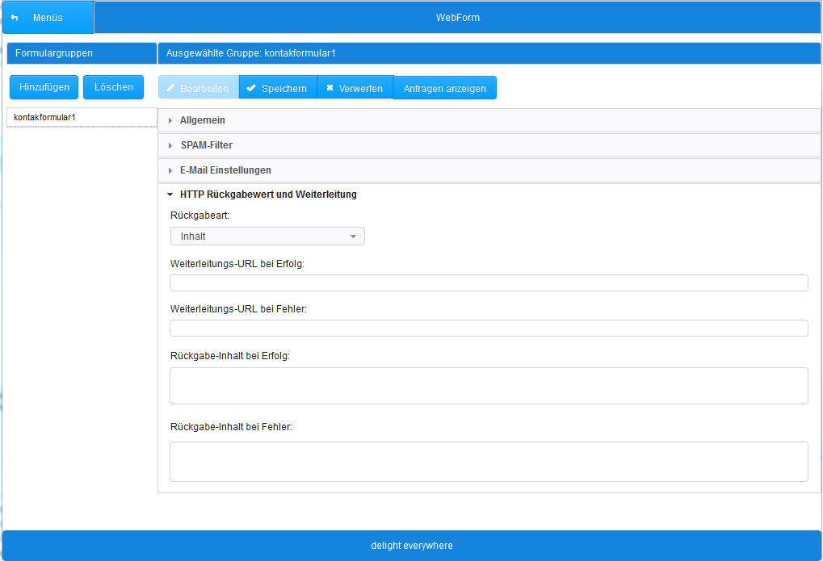This screenshot has height=561, width=823.
Task: Click into Rückgabe-Inhalt bei Erfolg textarea
Action: [489, 386]
